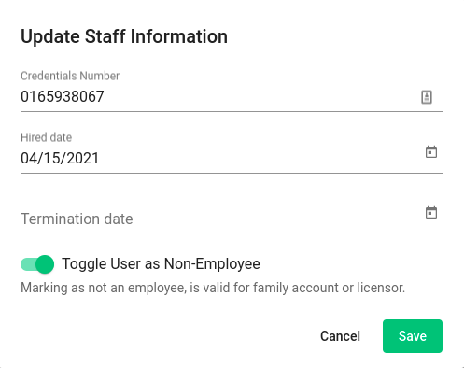
Task: Click the 'Credentials Number' field label
Action: (70, 76)
